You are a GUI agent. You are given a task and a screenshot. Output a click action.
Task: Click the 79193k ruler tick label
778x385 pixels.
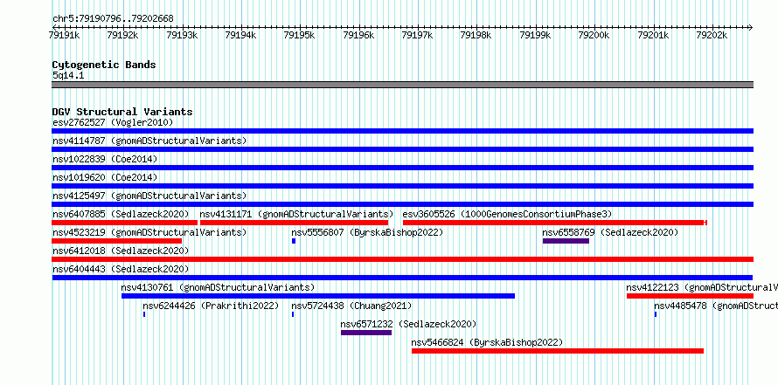182,35
